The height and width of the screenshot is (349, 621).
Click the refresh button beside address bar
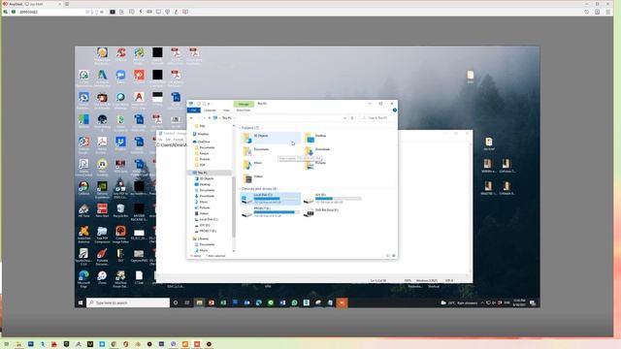click(x=352, y=118)
